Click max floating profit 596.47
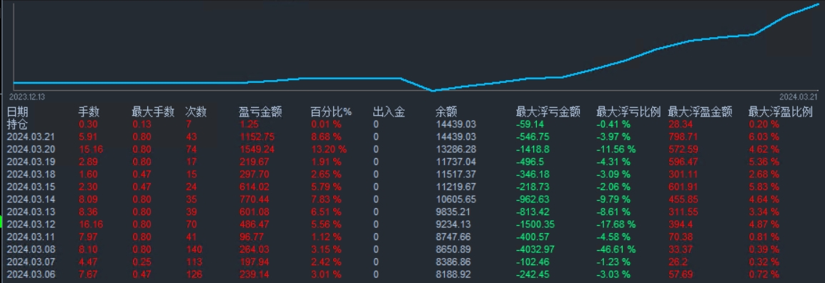This screenshot has width=825, height=283. (683, 162)
